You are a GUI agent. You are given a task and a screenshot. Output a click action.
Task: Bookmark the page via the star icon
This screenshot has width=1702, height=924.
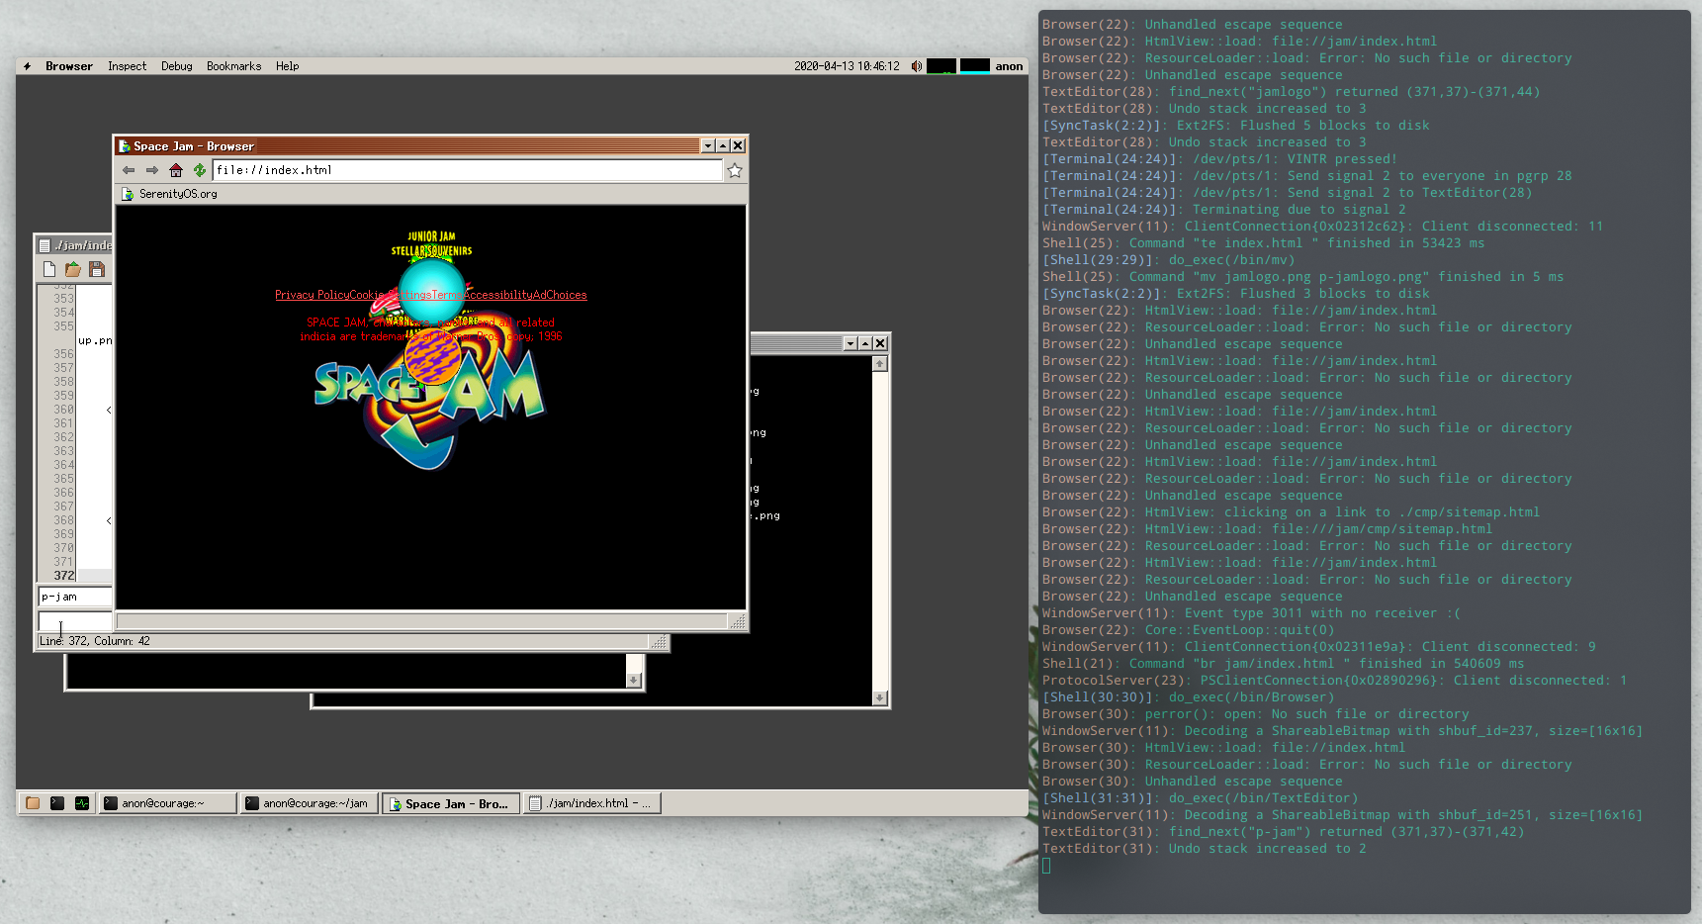pyautogui.click(x=734, y=170)
